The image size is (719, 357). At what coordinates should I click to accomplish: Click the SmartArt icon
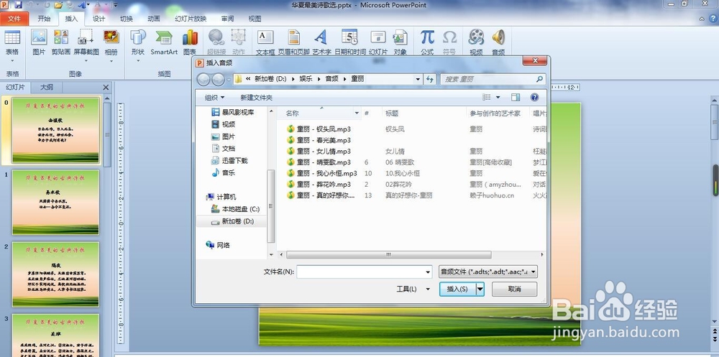pos(164,37)
